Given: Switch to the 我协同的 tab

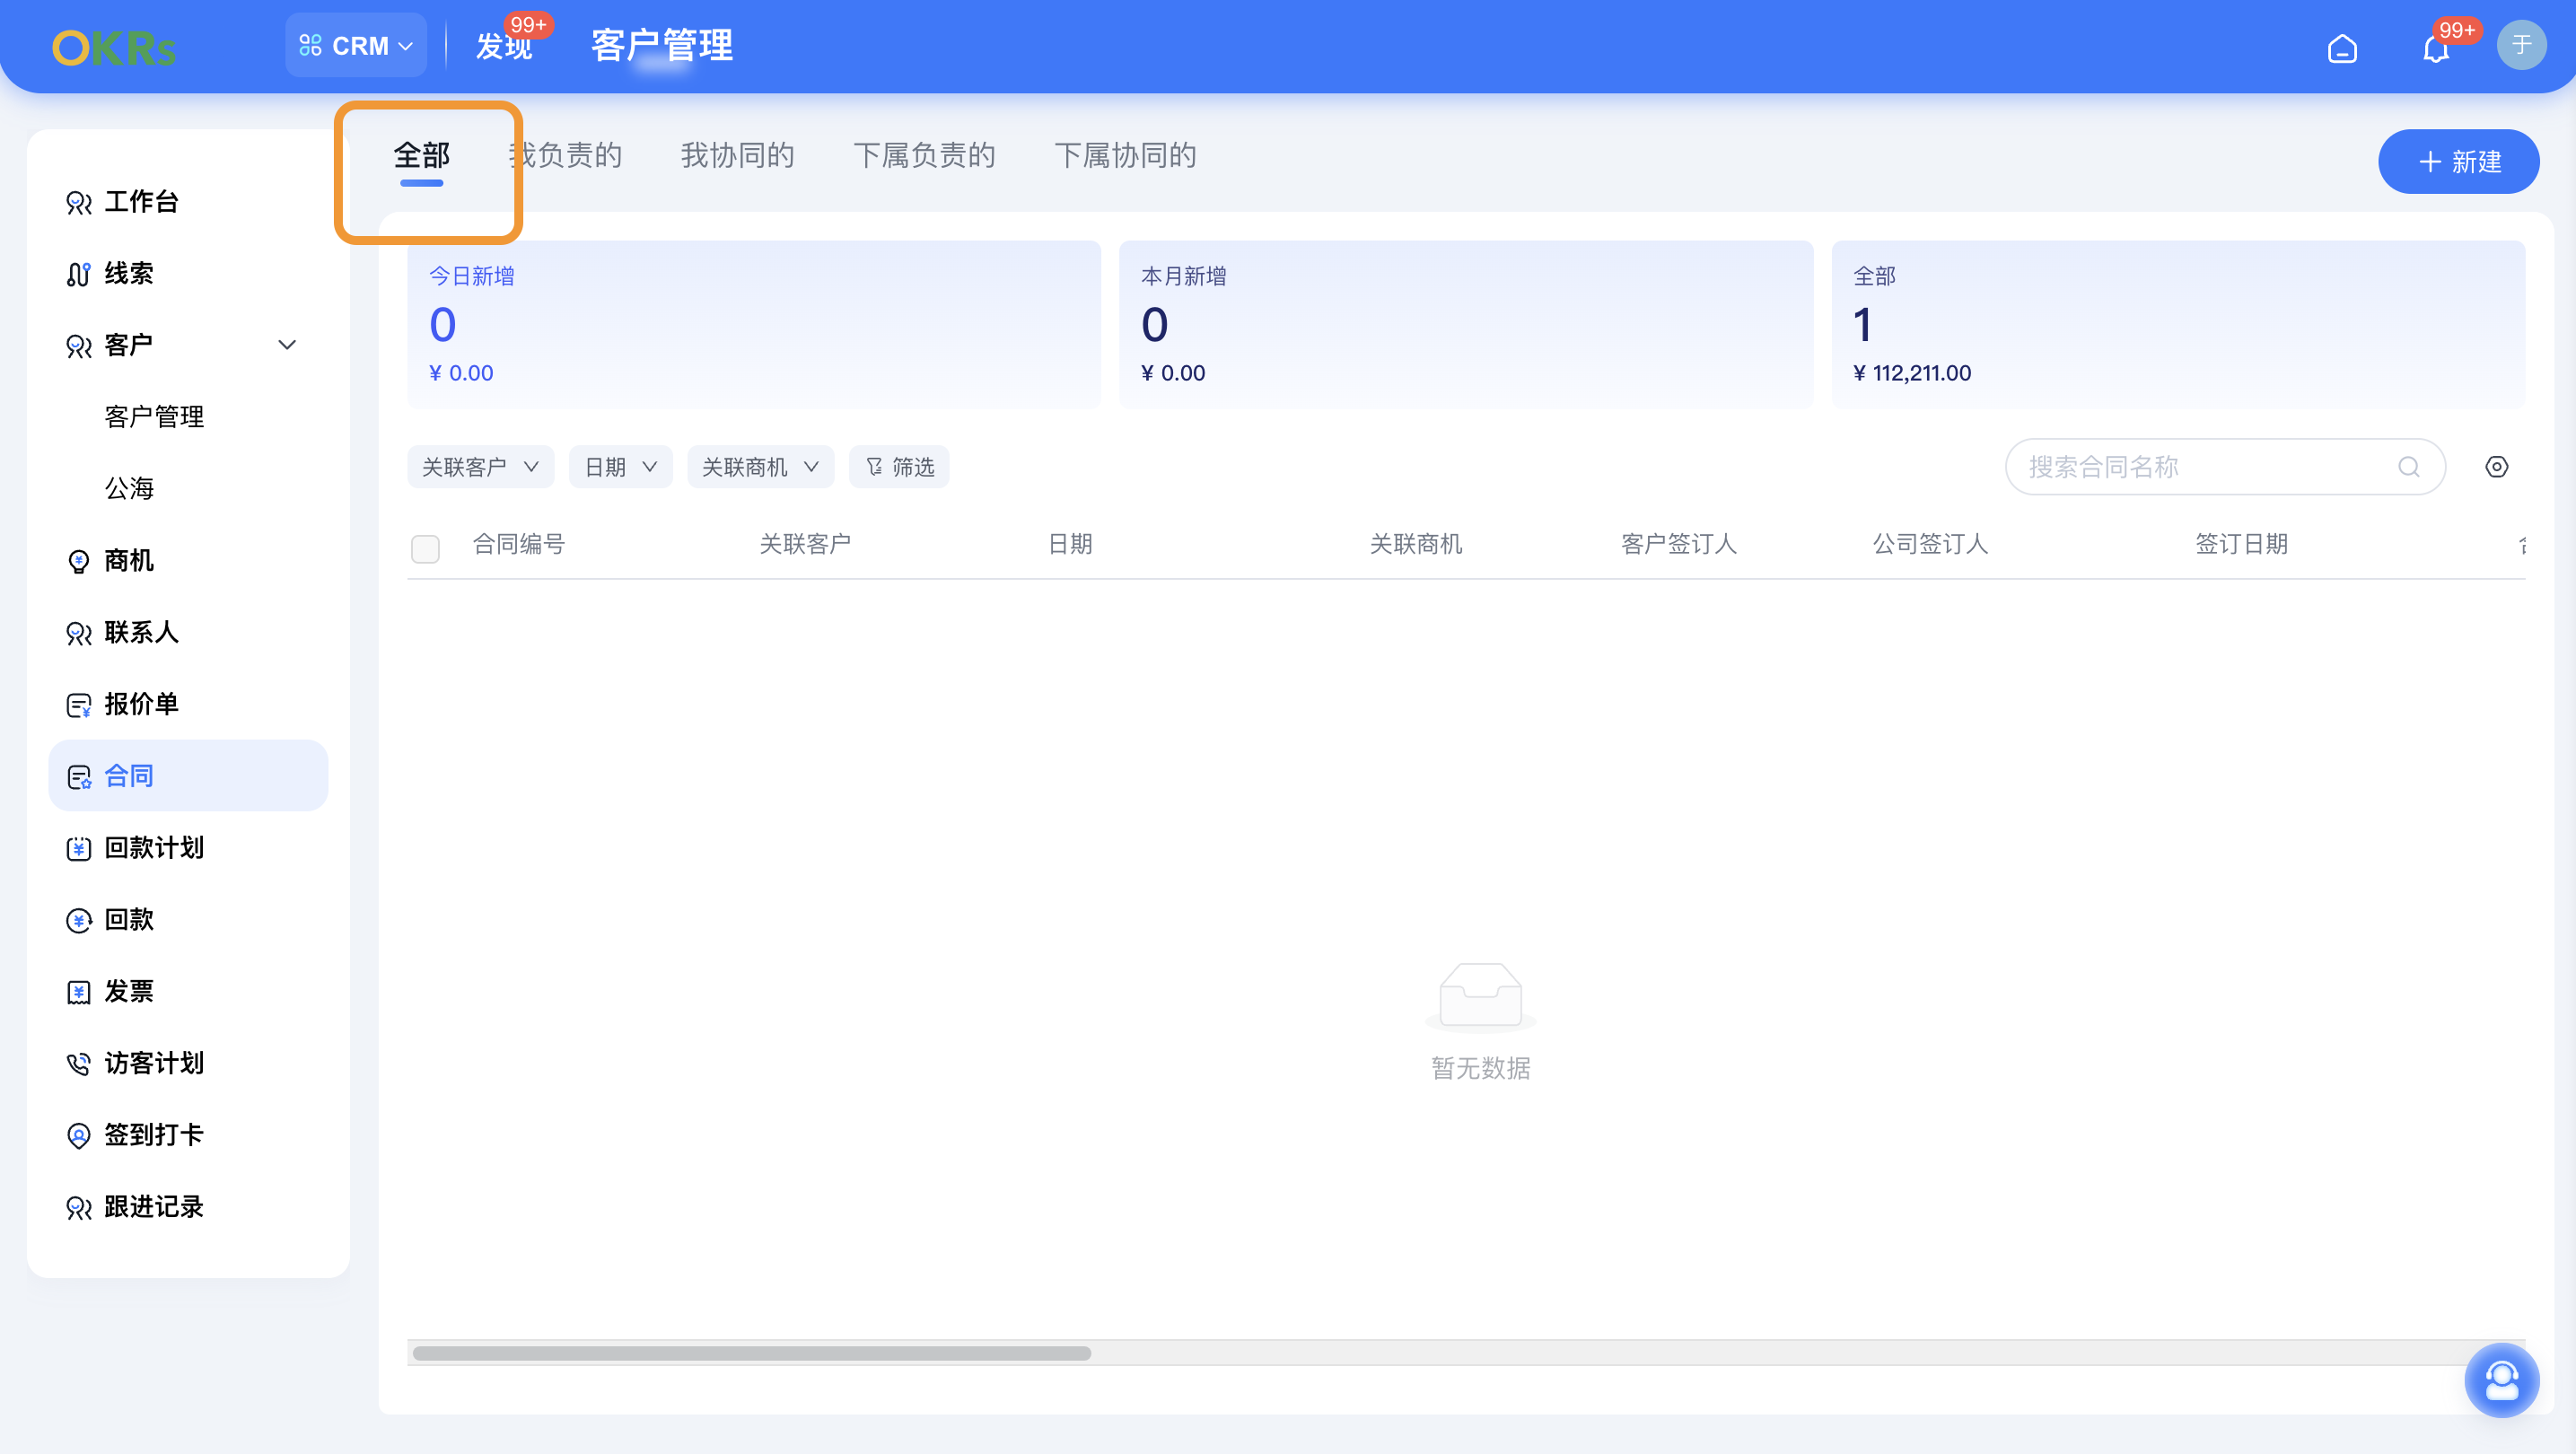Looking at the screenshot, I should click(738, 155).
